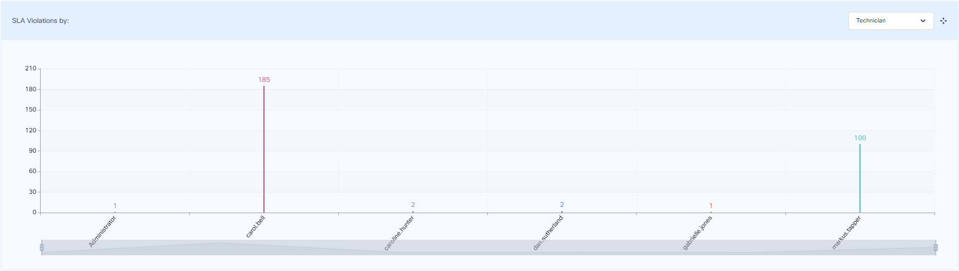Viewport: 959px width, 271px height.
Task: Select the caroline.hunter axis label
Action: point(399,233)
